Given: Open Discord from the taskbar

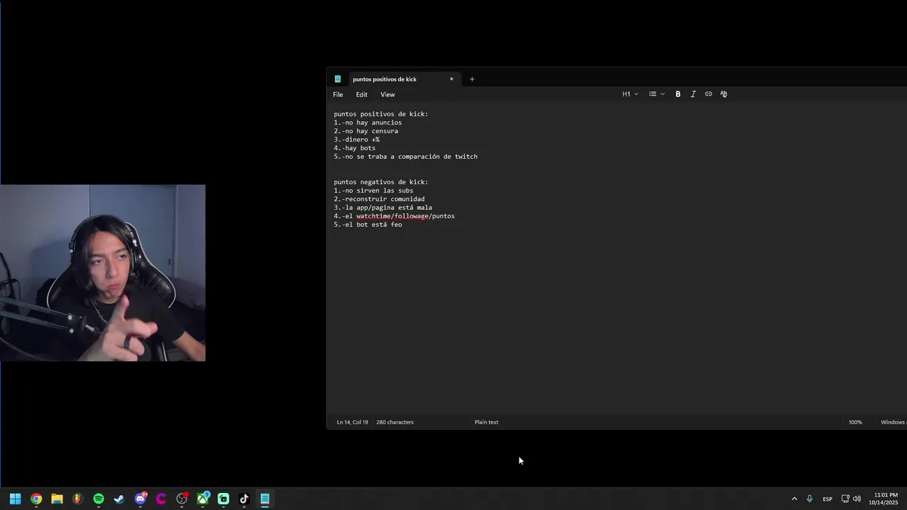Looking at the screenshot, I should 140,499.
